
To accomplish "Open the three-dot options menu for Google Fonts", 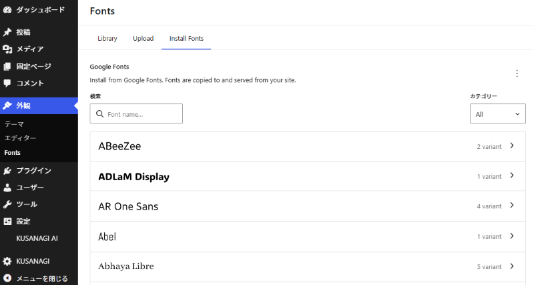I will (516, 73).
